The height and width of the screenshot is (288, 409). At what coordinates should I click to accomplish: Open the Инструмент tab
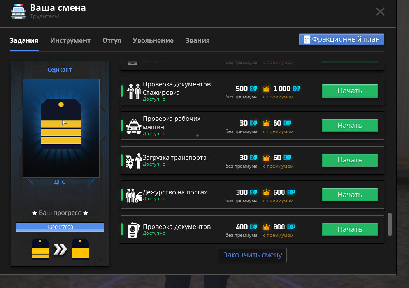[x=70, y=40]
